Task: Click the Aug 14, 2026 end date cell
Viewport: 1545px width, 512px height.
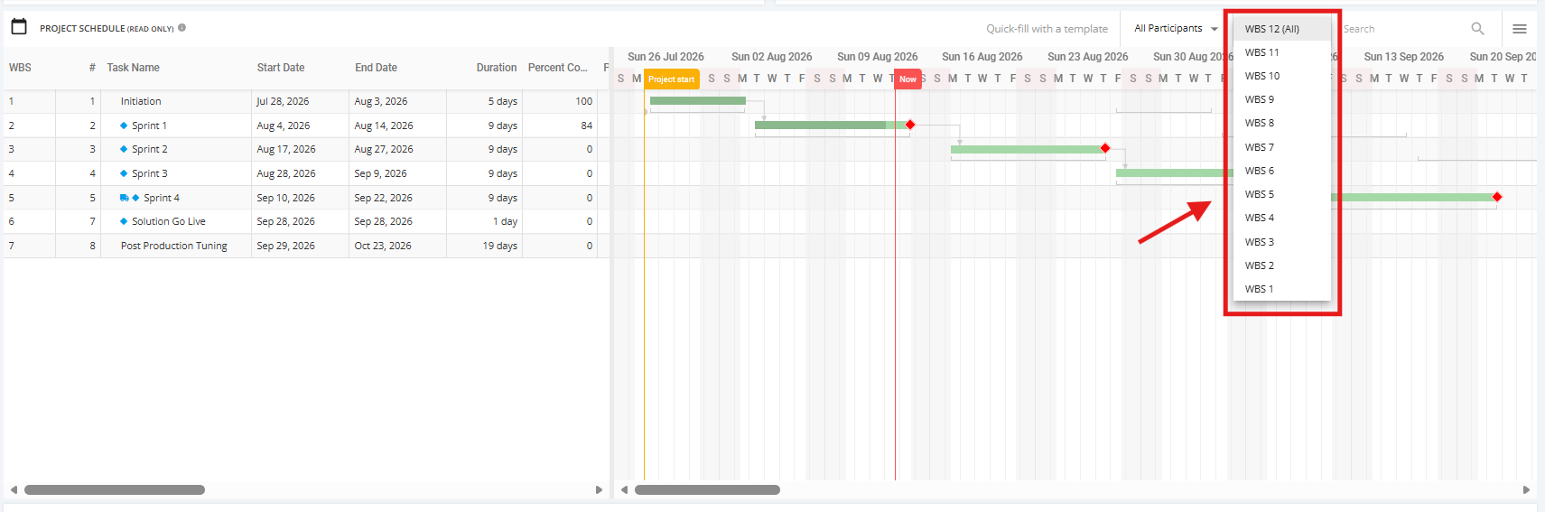Action: (397, 126)
